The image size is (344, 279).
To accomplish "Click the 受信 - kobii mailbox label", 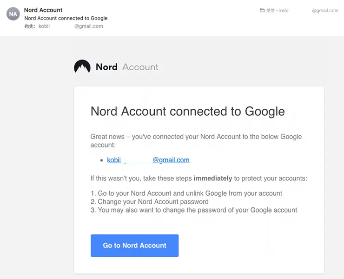I will 278,11.
